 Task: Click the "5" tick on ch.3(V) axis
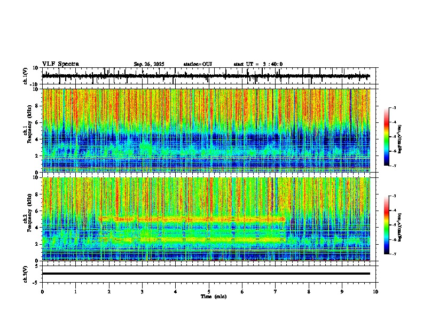pyautogui.click(x=37, y=266)
